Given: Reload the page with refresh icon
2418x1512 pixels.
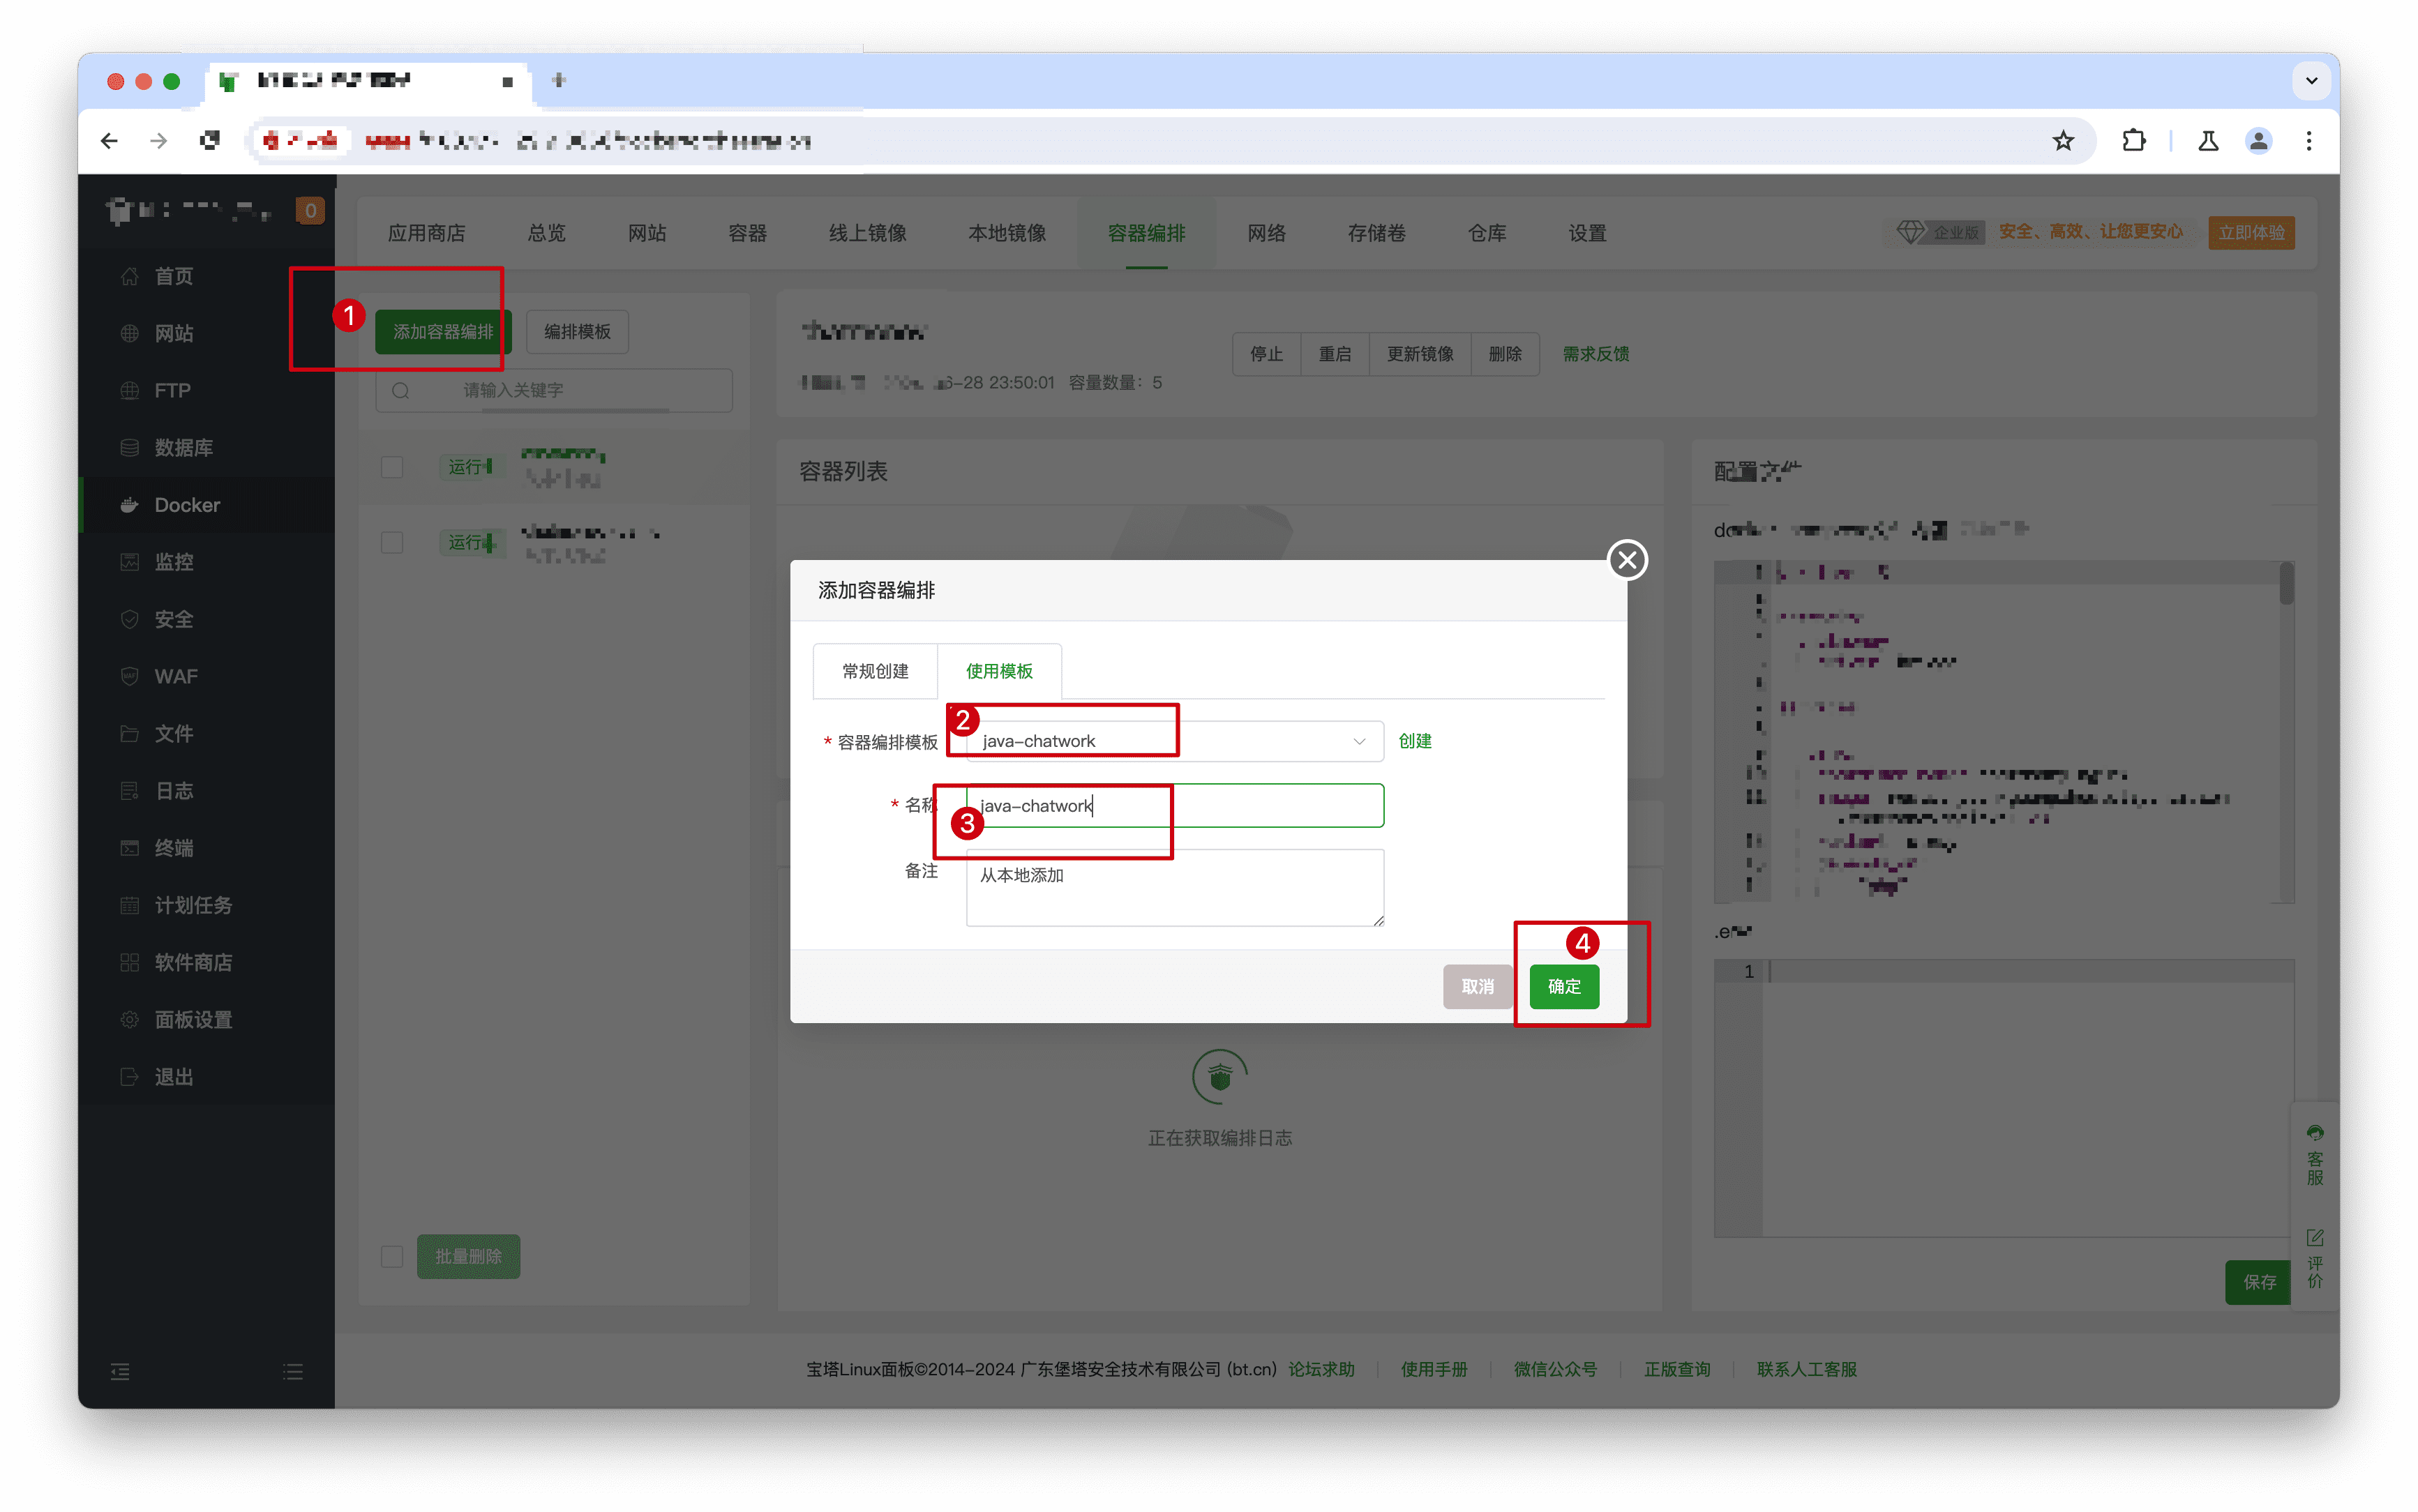Looking at the screenshot, I should pyautogui.click(x=210, y=141).
